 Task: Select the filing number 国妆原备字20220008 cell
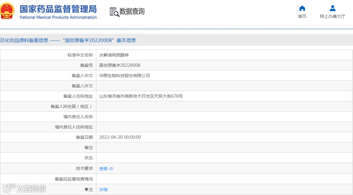pos(120,65)
